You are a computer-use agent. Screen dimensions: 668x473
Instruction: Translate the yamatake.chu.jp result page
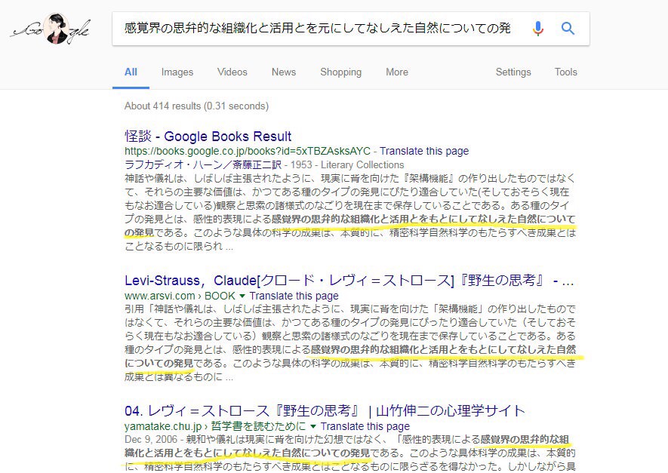[x=365, y=426]
